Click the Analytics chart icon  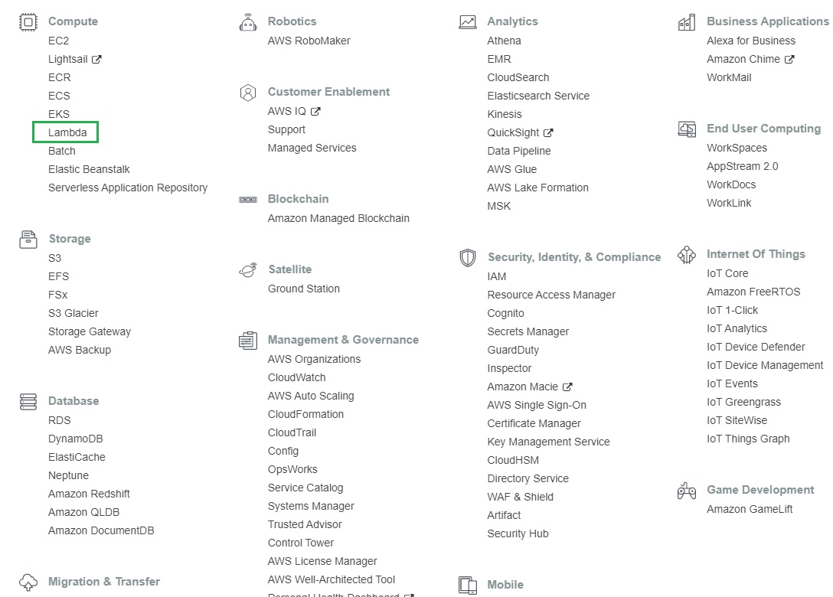[468, 22]
